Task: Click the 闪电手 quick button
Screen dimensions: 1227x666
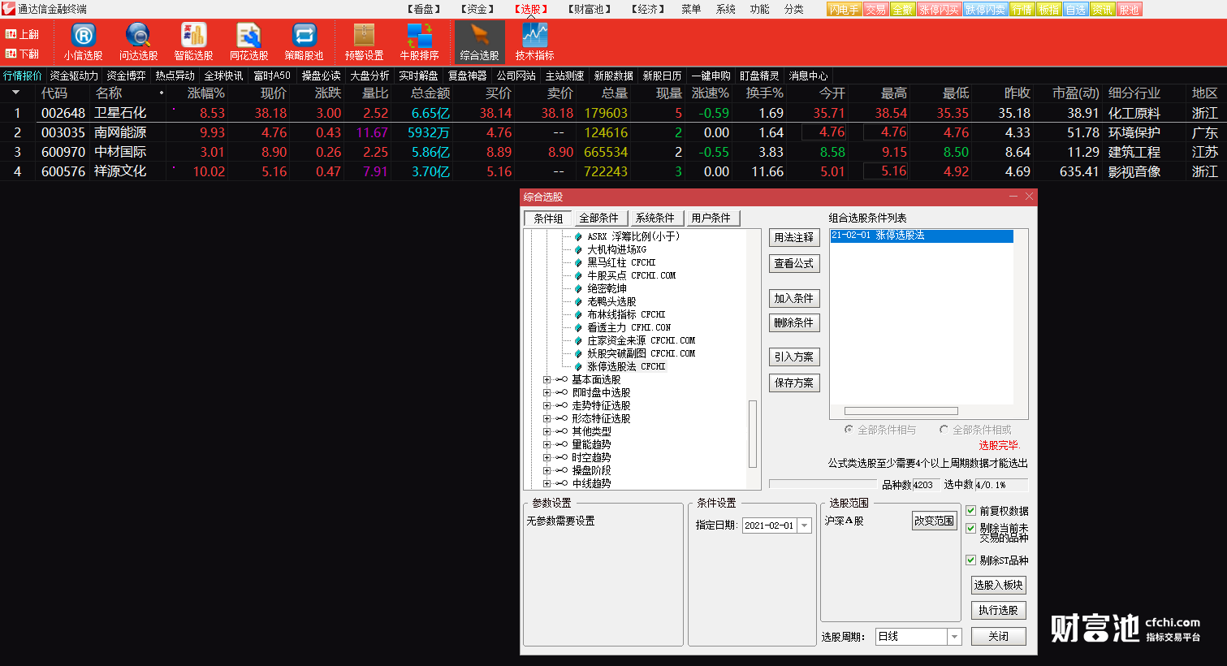Action: pos(844,10)
